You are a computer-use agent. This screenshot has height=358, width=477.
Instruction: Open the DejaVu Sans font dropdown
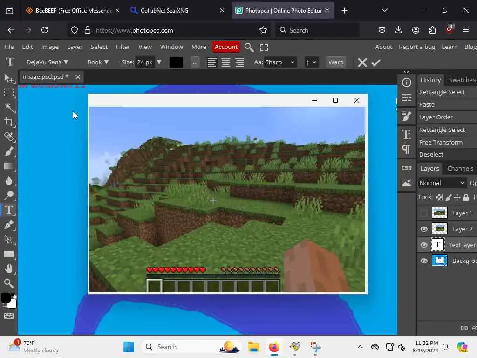point(47,62)
